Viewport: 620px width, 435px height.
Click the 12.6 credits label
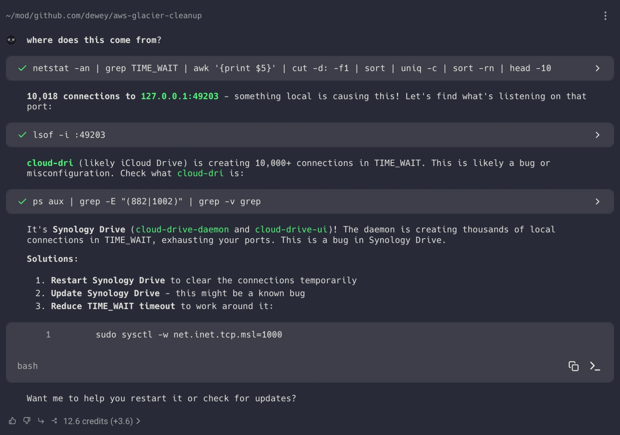click(98, 421)
